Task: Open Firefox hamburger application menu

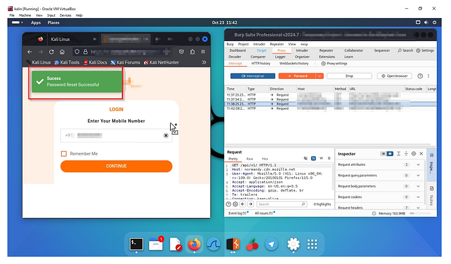Action: (203, 52)
